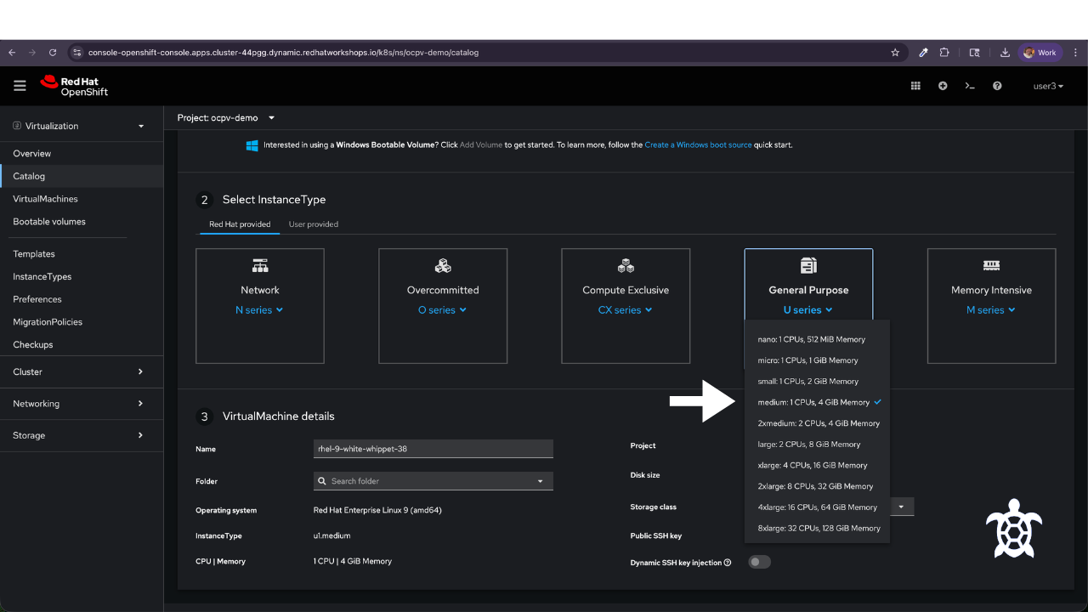The height and width of the screenshot is (612, 1088).
Task: Select large: 2 CPUs, 8 GiB Memory
Action: (809, 445)
